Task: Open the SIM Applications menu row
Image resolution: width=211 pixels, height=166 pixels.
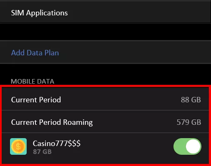Action: 105,13
